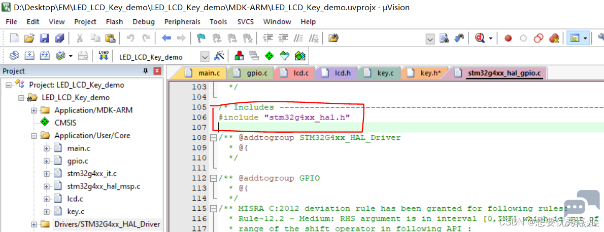This screenshot has width=604, height=232.
Task: Click the Manage Run-Time Environment green diamond icon
Action: (270, 56)
